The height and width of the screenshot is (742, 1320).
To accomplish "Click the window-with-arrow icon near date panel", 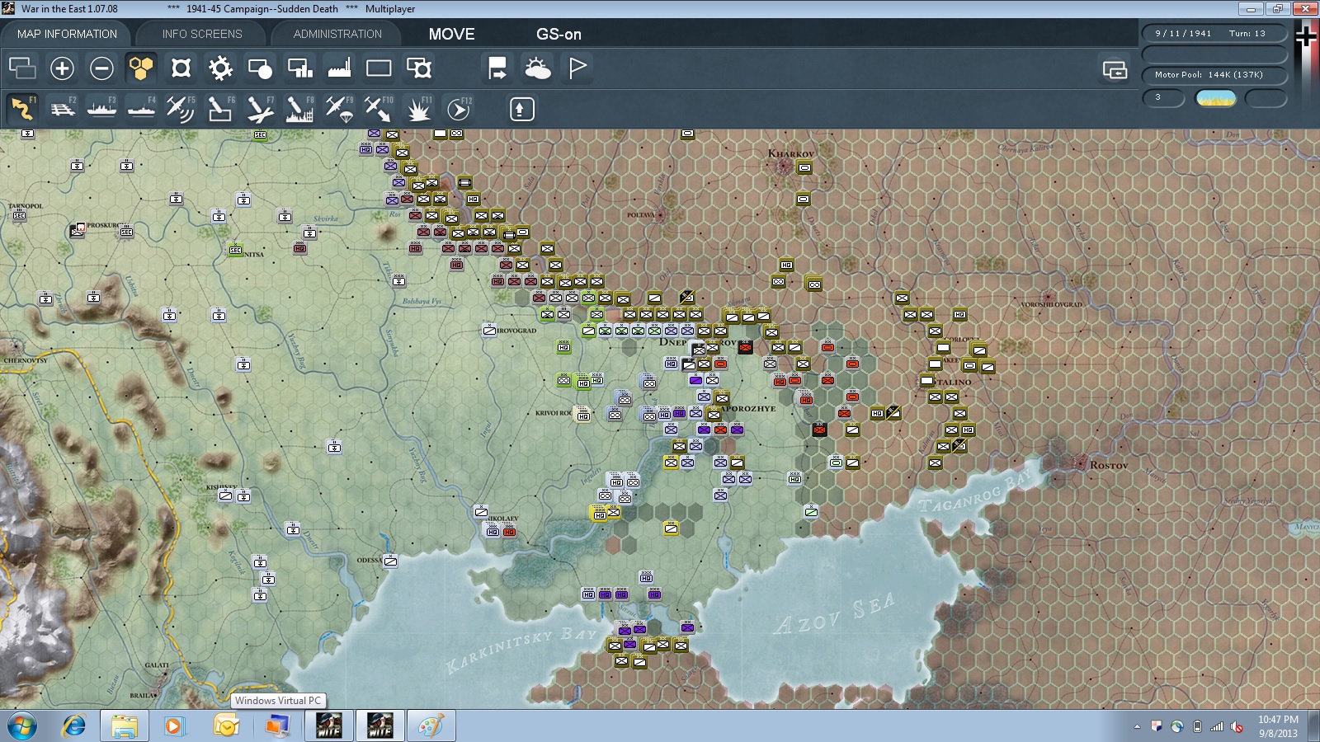I will (1115, 70).
